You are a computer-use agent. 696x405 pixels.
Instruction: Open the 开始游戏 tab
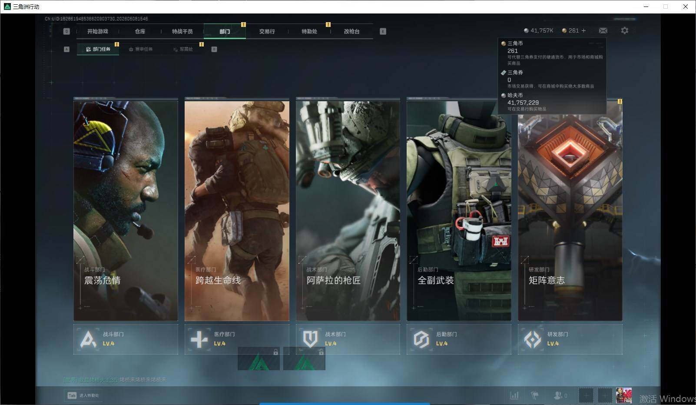click(97, 31)
